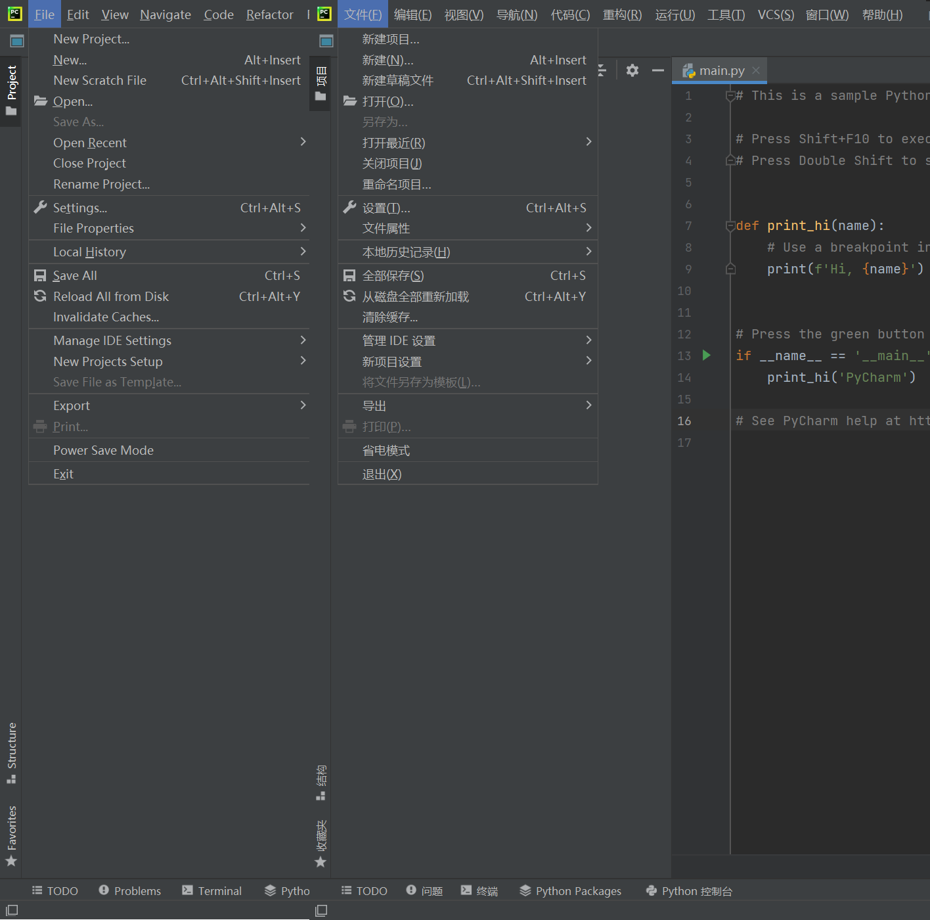Click the PyCharm logo in English window
This screenshot has height=920, width=930.
pyautogui.click(x=14, y=14)
